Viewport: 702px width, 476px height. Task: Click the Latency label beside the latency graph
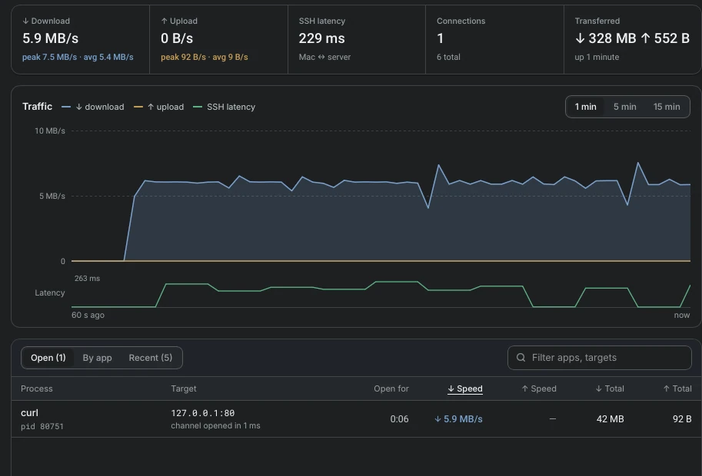click(x=50, y=293)
